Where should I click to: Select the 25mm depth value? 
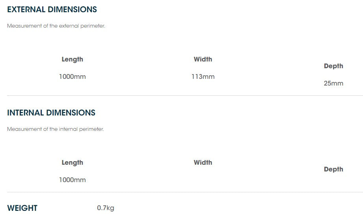pos(333,84)
